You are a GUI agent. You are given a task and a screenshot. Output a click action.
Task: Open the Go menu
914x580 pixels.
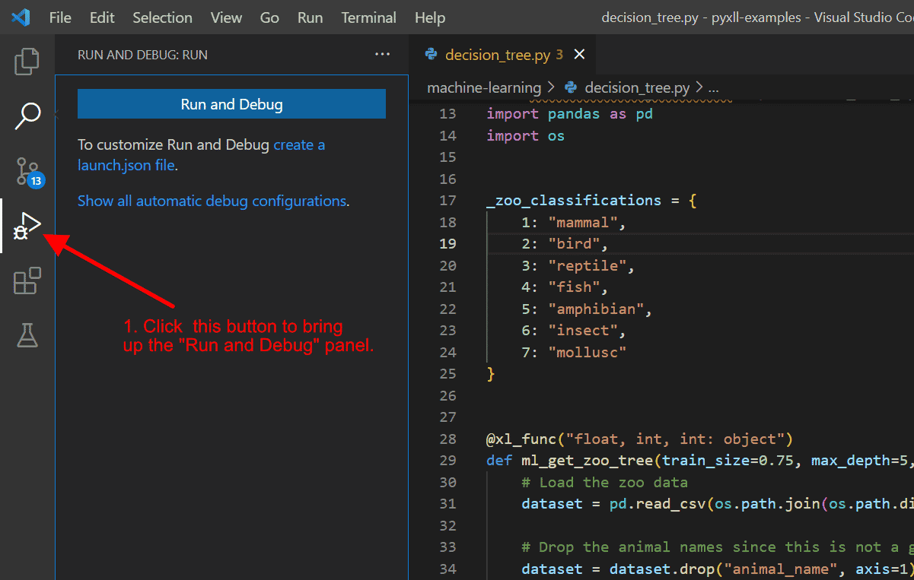point(269,17)
